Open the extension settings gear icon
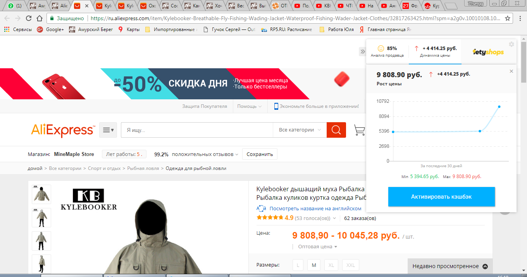 coord(511,44)
